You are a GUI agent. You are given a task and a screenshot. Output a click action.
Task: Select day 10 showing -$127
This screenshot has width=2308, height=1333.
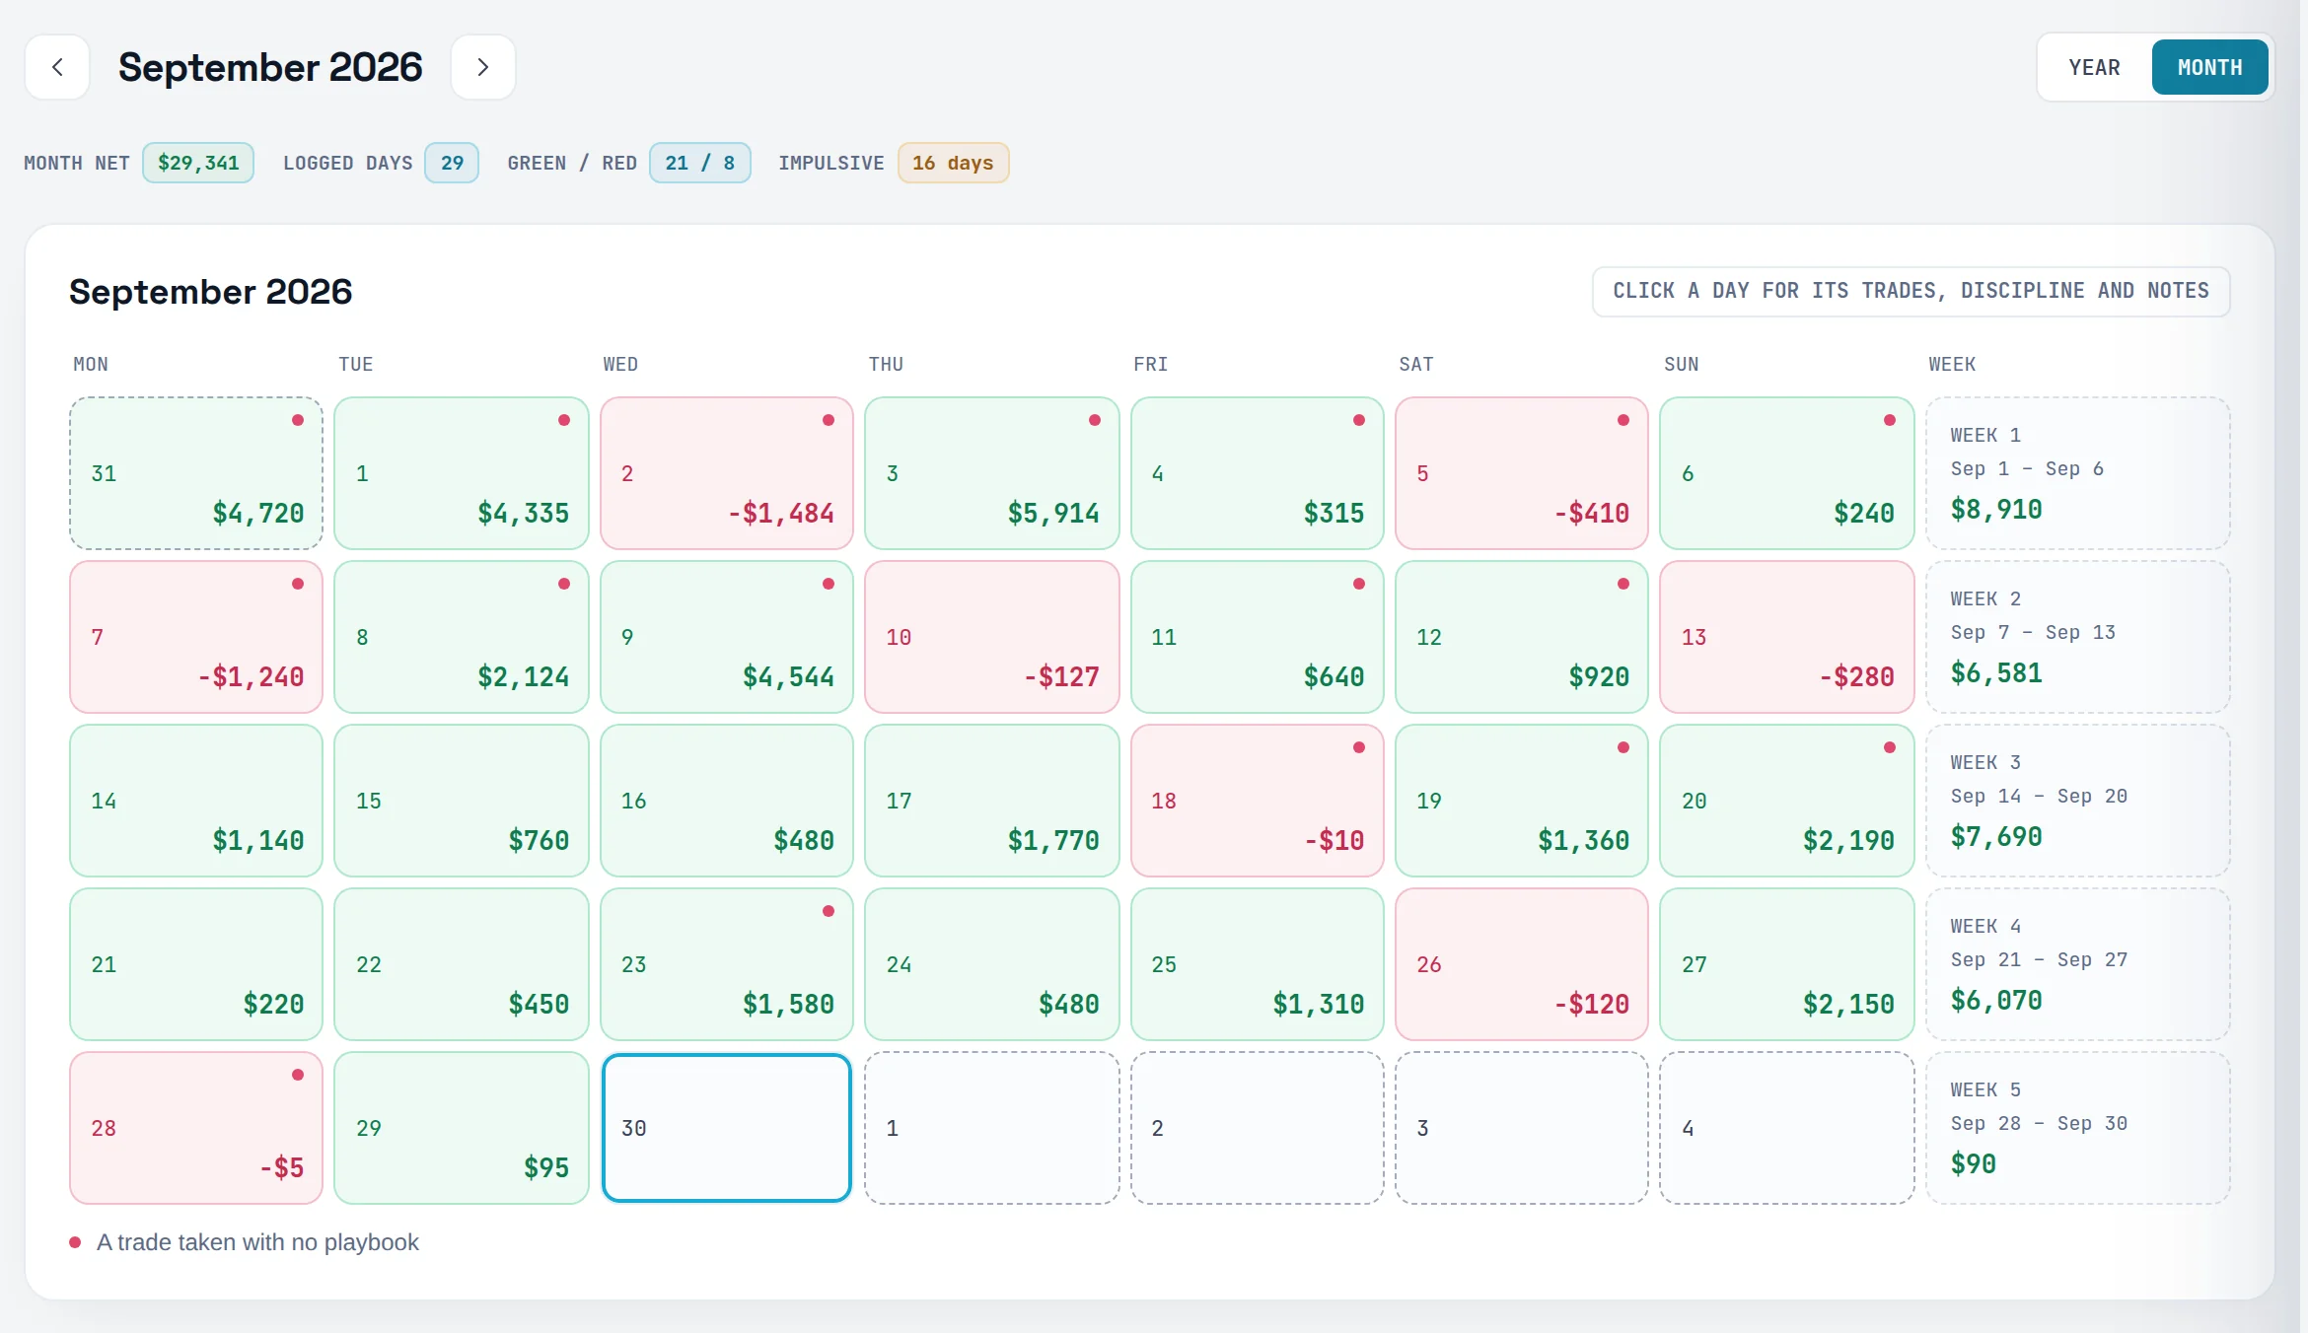click(x=992, y=637)
